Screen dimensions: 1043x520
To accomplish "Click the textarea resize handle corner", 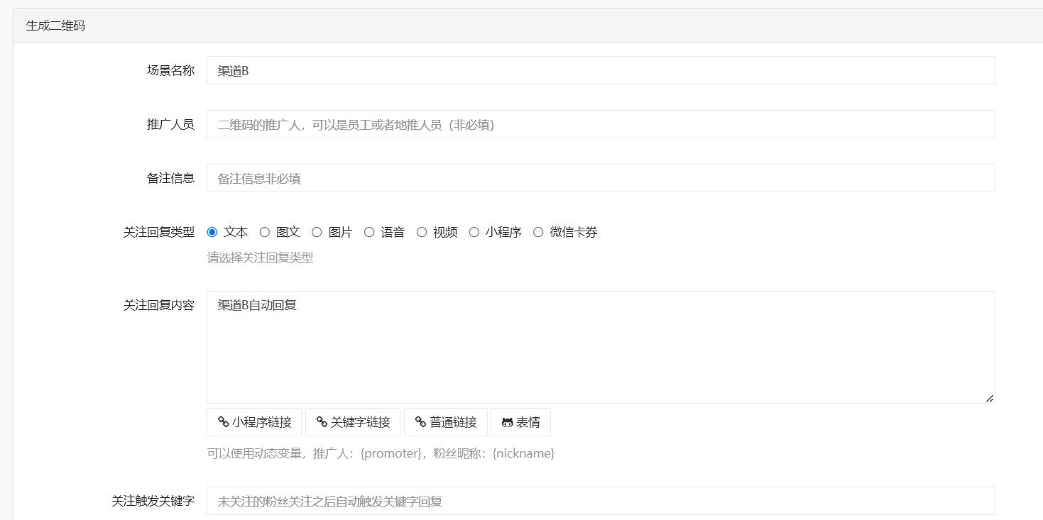I will pyautogui.click(x=990, y=399).
